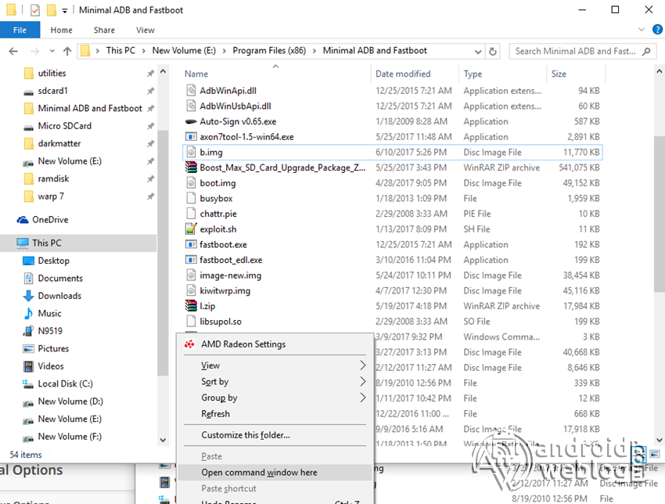The height and width of the screenshot is (504, 665).
Task: Click the AMD Radeon Settings icon
Action: point(189,344)
